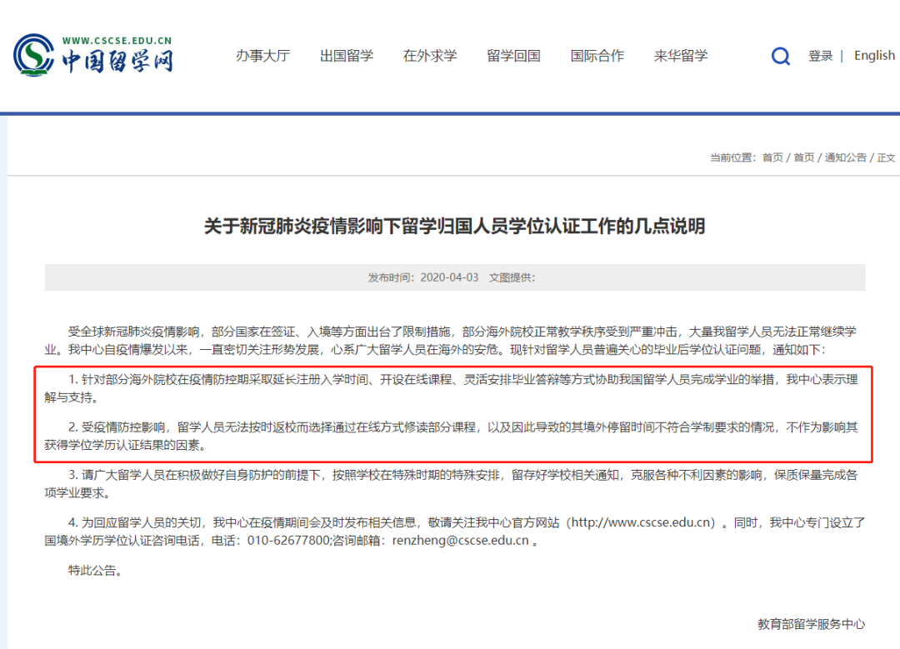Click the renzheng@cscse.edu.cn email address
900x649 pixels.
[x=460, y=541]
